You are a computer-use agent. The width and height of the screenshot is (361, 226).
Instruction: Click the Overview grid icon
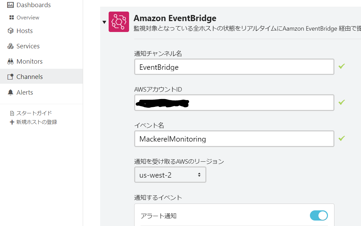(x=12, y=18)
